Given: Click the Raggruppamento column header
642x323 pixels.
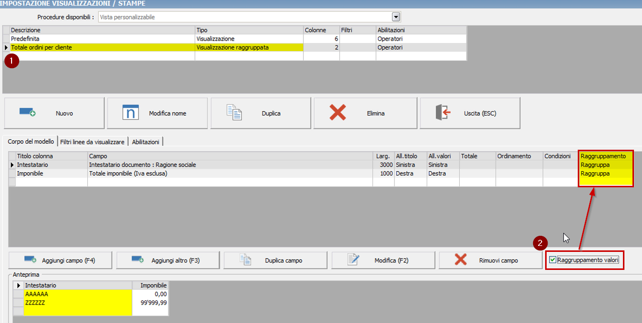Looking at the screenshot, I should click(x=605, y=156).
